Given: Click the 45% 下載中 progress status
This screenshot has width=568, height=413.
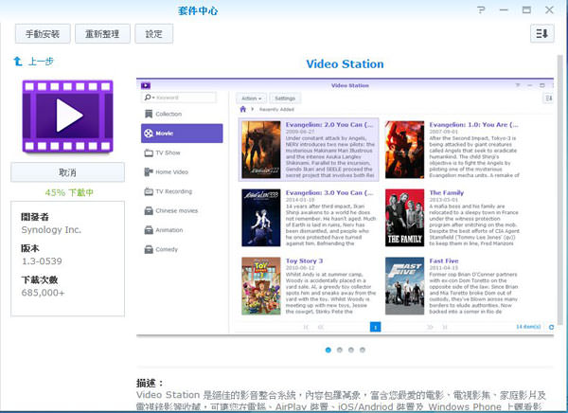Looking at the screenshot, I should coord(67,193).
